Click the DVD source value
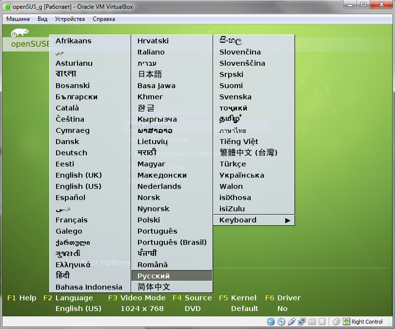395x329 pixels. click(x=193, y=309)
